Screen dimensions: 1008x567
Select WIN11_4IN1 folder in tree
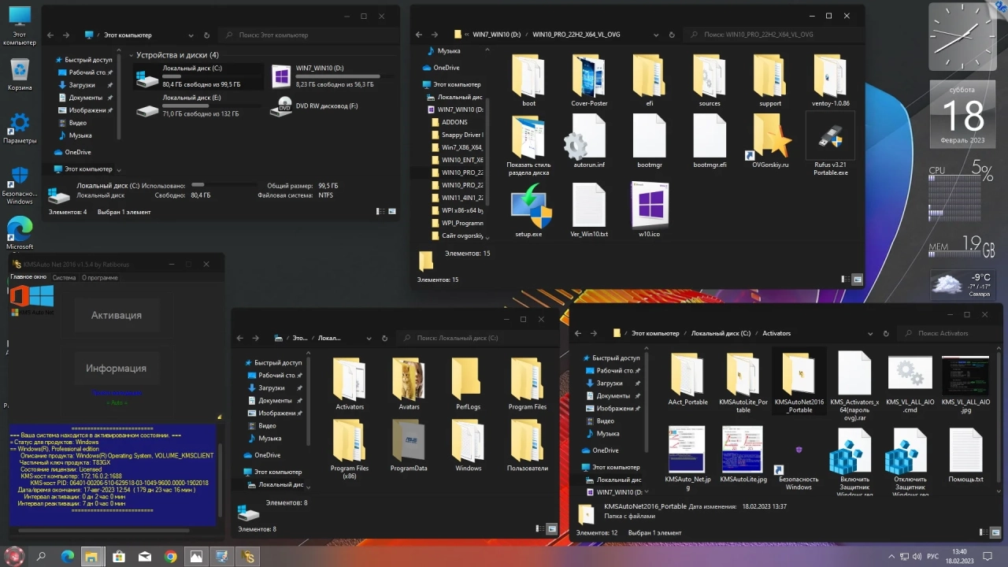[457, 198]
